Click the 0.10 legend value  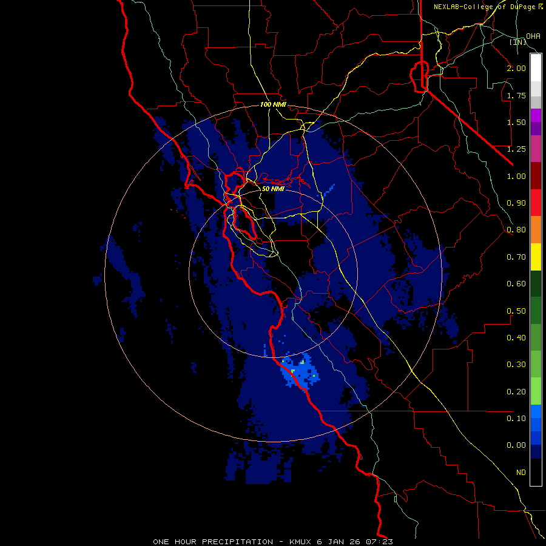coord(516,419)
